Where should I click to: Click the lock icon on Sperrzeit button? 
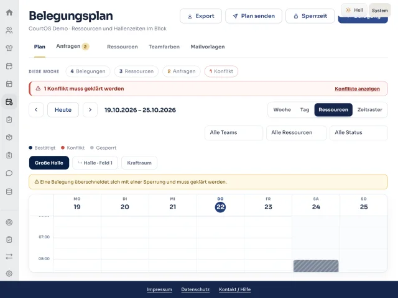point(296,16)
